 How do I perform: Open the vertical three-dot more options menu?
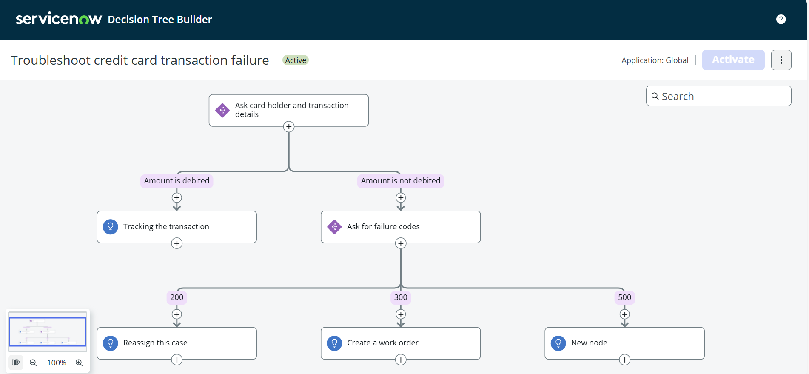781,60
